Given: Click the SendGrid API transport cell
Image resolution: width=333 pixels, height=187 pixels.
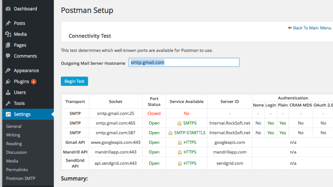Looking at the screenshot, I should 75,163.
